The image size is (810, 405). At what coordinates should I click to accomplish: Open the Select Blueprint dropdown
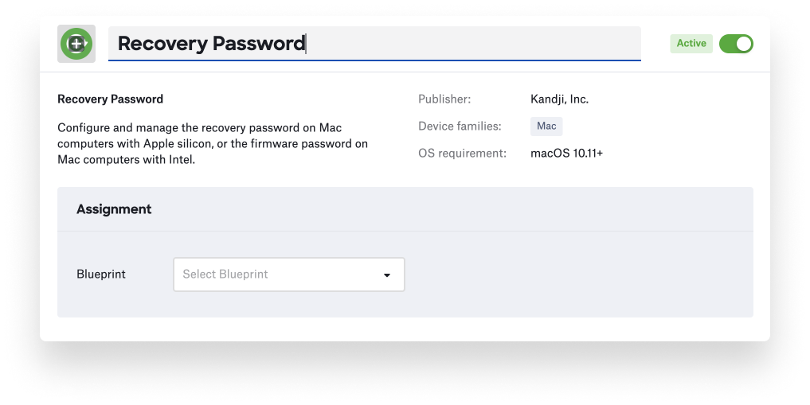pyautogui.click(x=288, y=275)
